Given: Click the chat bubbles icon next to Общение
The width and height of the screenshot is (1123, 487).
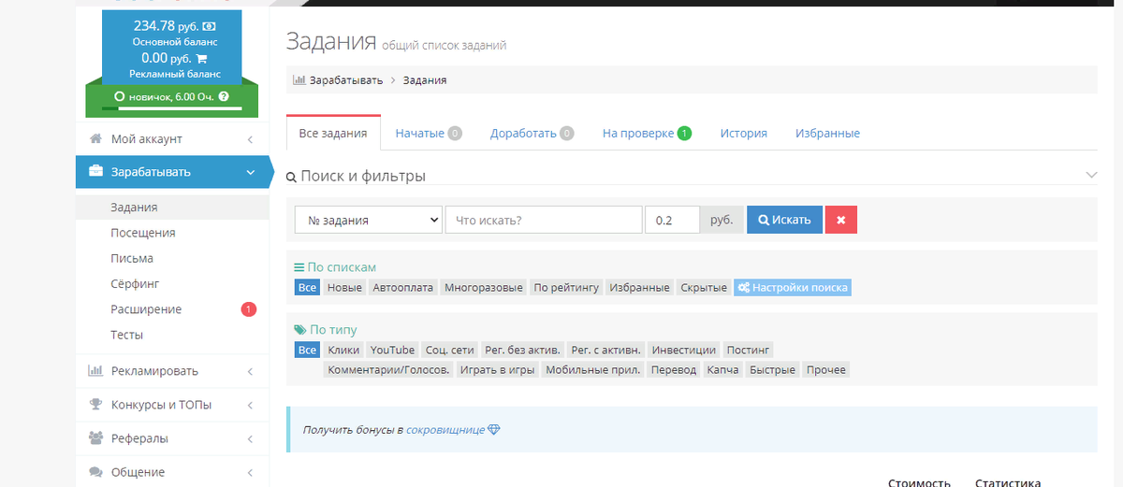Looking at the screenshot, I should (x=95, y=472).
